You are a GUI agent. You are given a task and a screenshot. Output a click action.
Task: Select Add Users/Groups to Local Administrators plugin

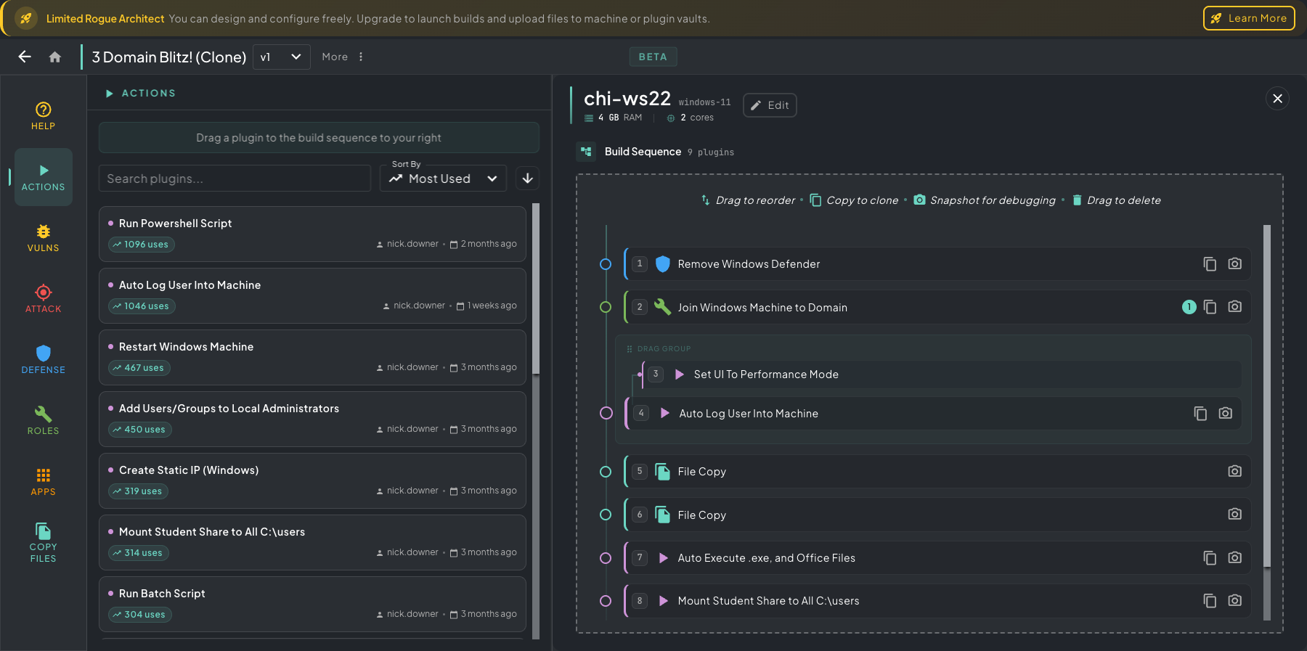tap(312, 419)
